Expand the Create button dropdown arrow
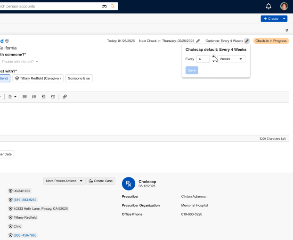This screenshot has height=240, width=293. [x=284, y=19]
